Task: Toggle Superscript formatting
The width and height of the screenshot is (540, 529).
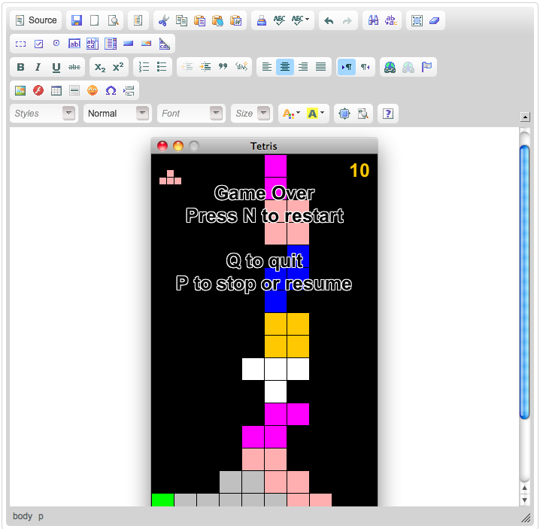Action: pos(118,67)
